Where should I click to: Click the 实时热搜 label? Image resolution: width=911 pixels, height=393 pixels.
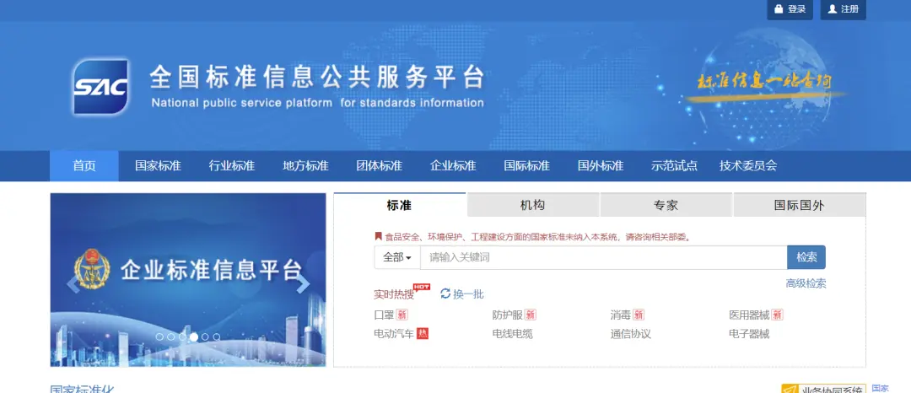(394, 294)
